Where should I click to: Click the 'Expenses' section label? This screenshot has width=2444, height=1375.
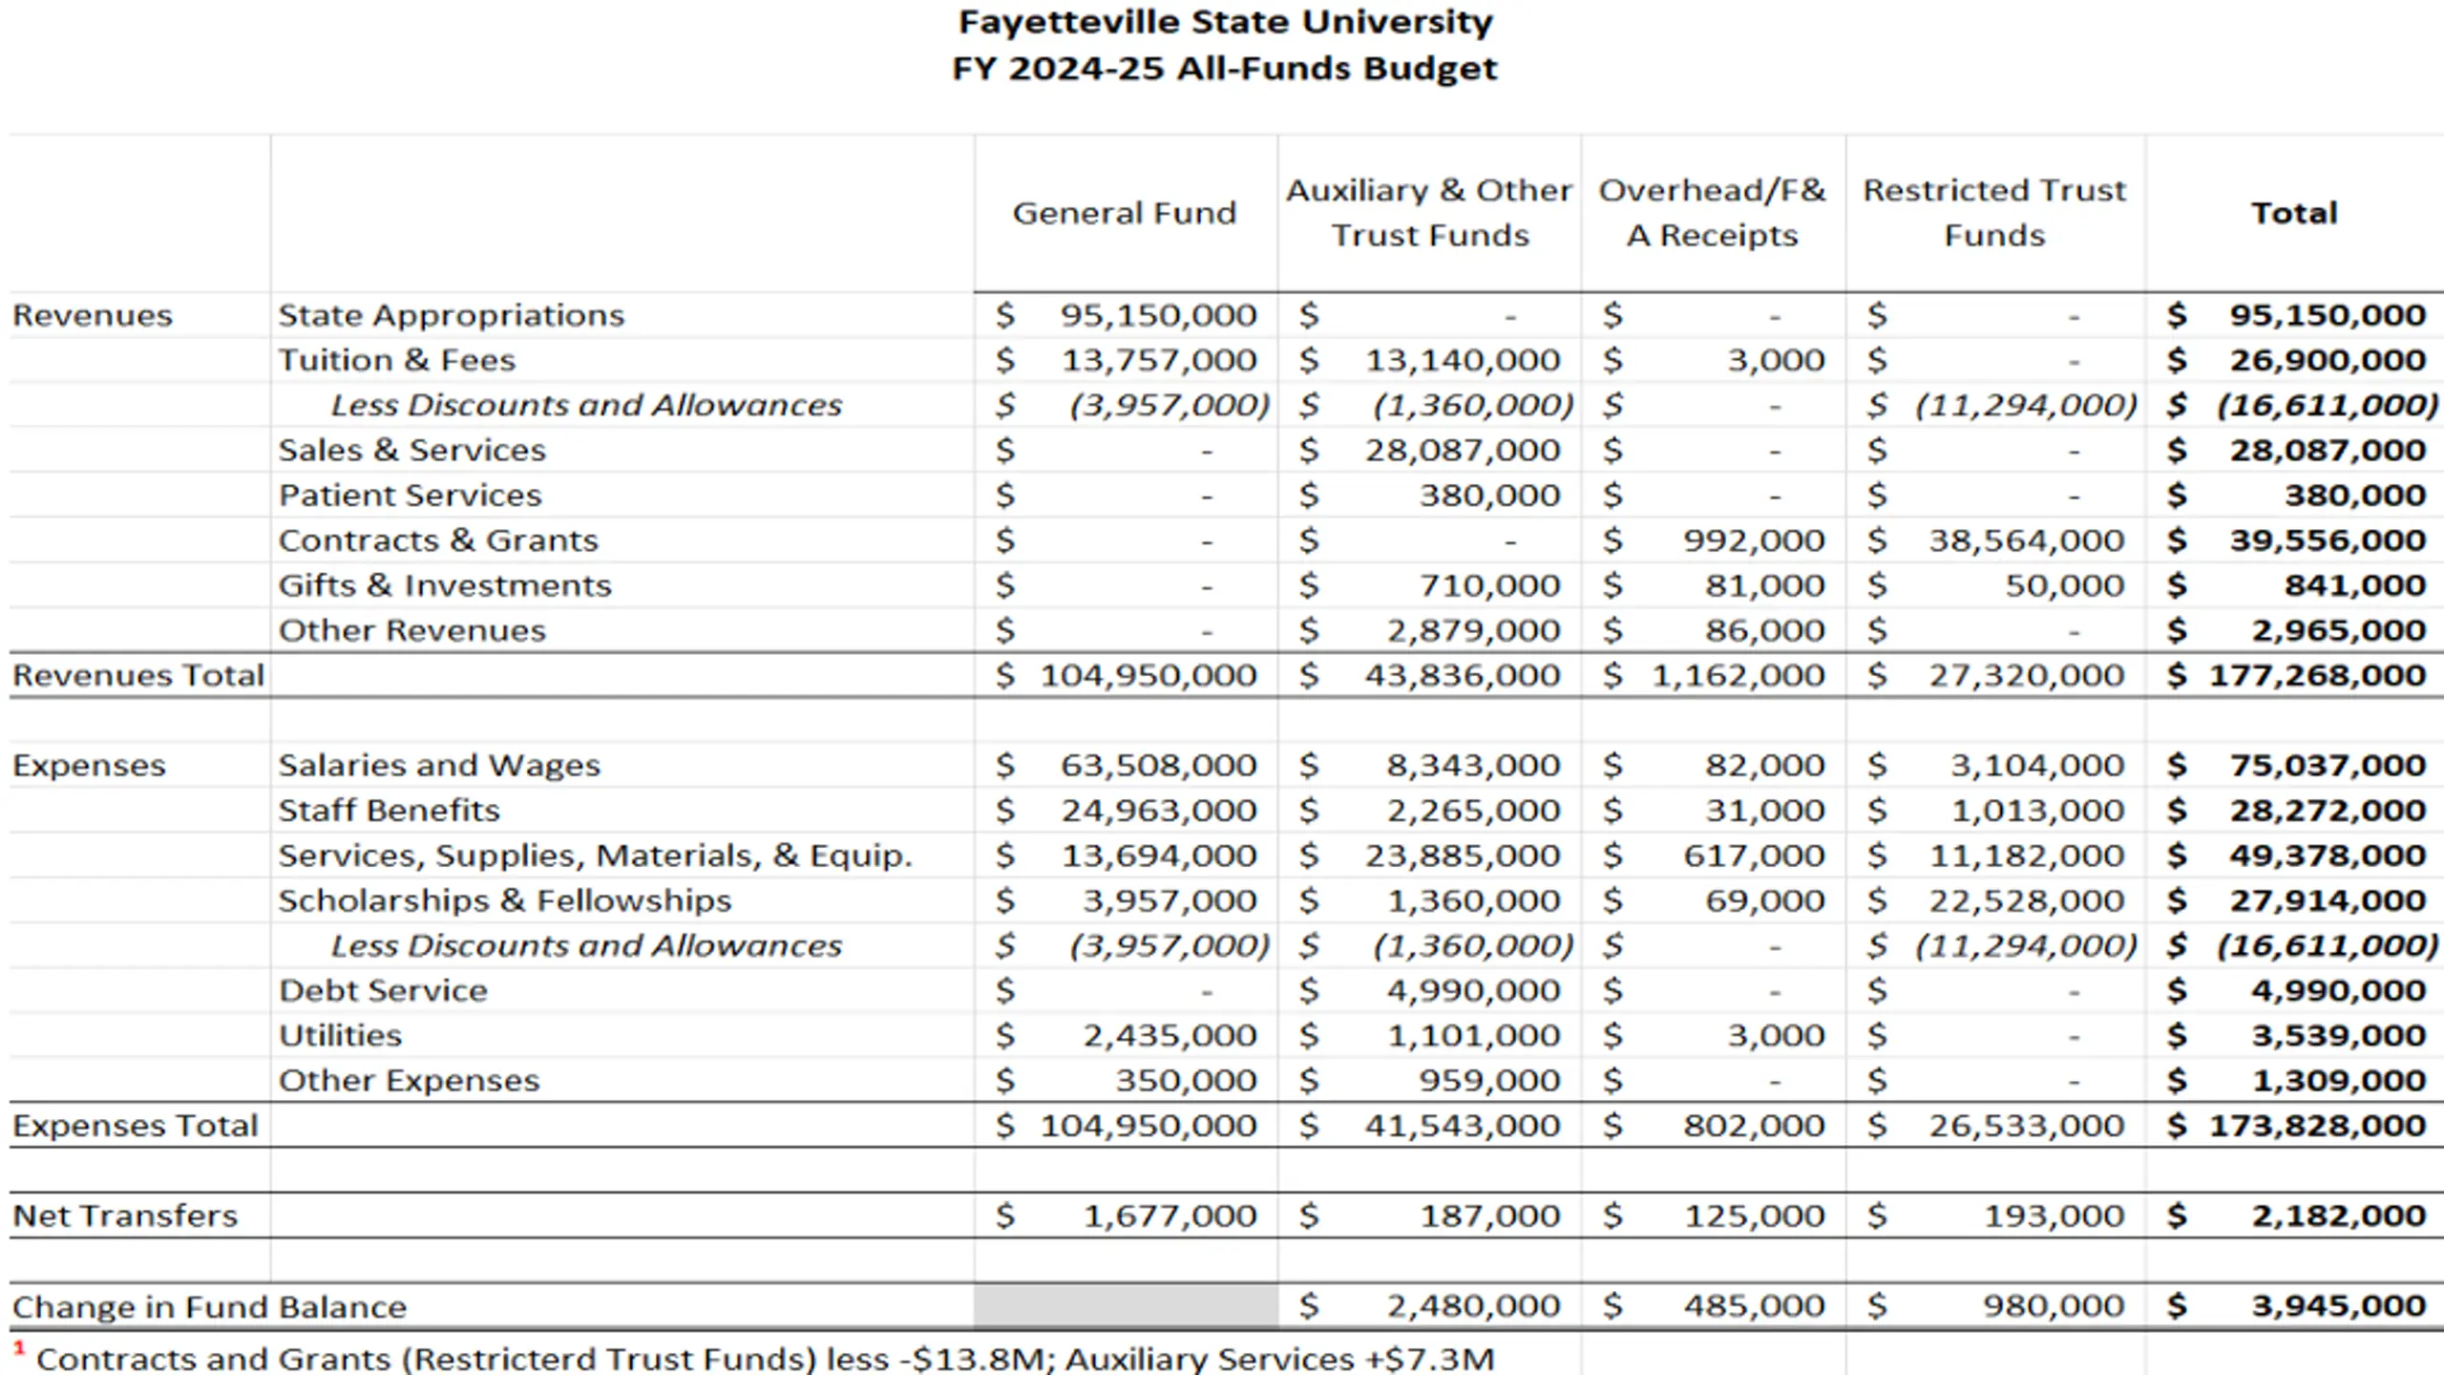tap(89, 766)
